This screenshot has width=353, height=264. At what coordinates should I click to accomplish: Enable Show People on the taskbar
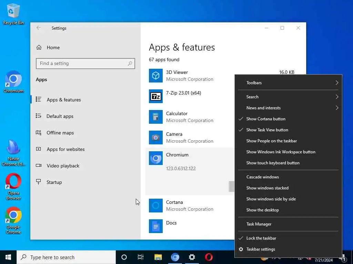coord(288,141)
